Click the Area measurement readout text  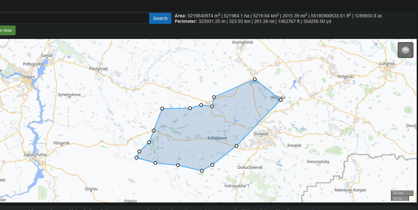278,16
